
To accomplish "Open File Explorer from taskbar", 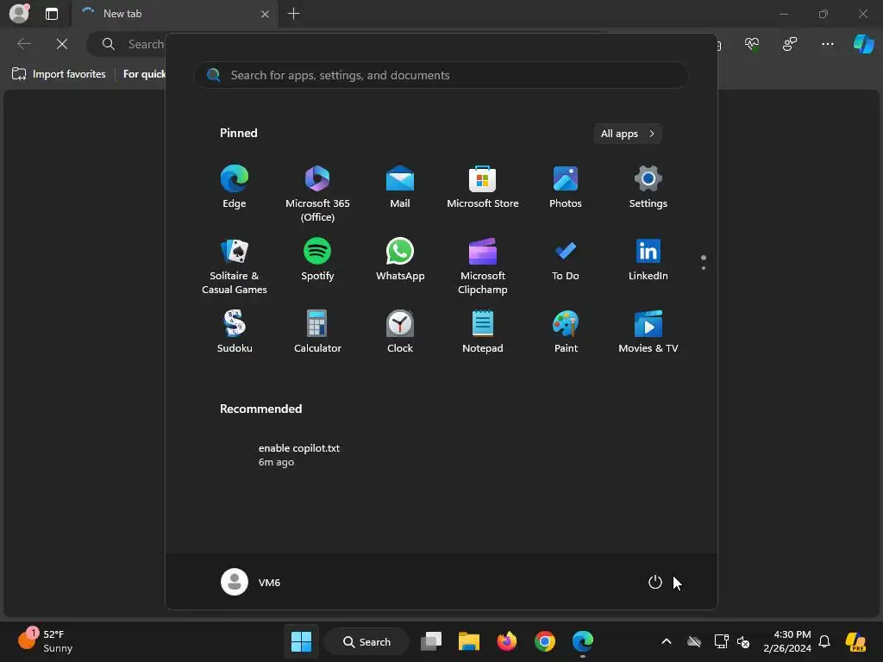I will 468,641.
